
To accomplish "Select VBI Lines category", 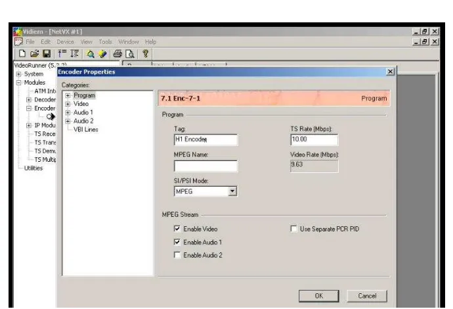I will click(86, 130).
